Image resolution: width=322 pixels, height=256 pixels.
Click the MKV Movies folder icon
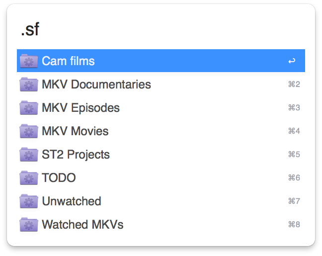[29, 131]
